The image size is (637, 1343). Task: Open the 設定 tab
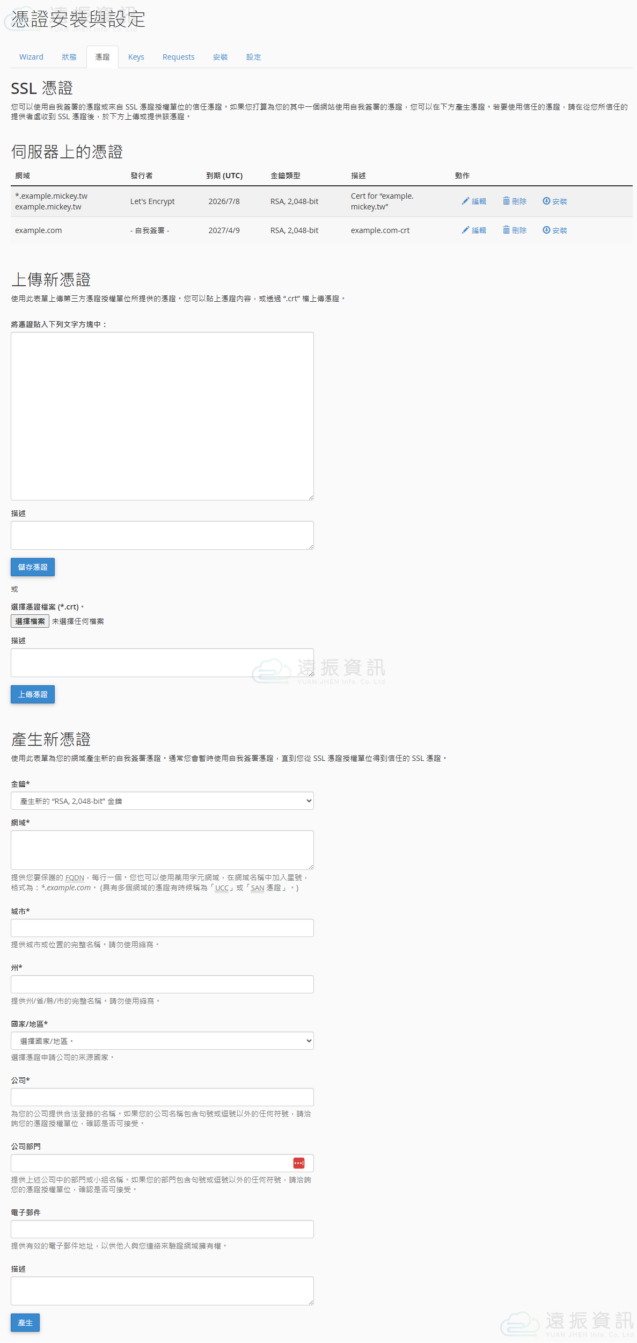pyautogui.click(x=253, y=57)
